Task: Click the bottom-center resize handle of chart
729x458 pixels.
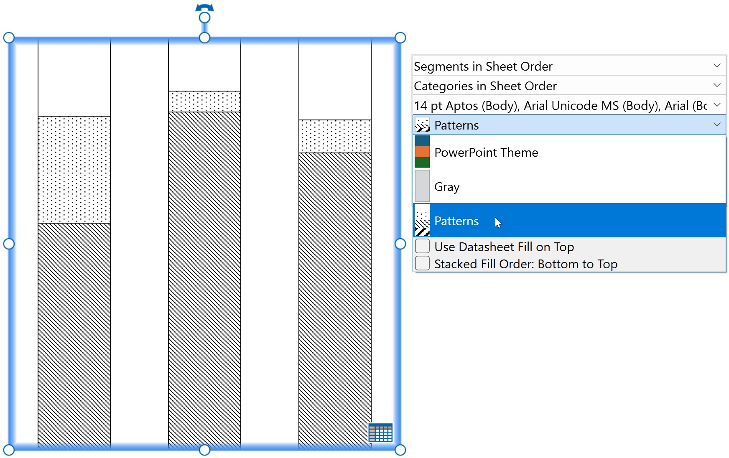Action: pos(204,450)
